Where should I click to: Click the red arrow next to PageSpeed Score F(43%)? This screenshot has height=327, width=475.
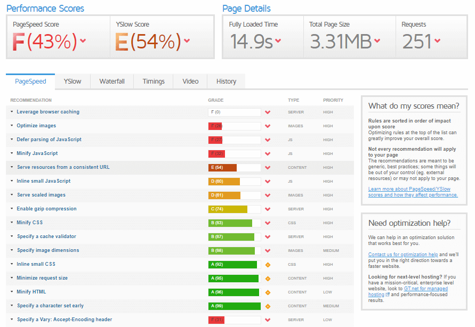pos(83,40)
